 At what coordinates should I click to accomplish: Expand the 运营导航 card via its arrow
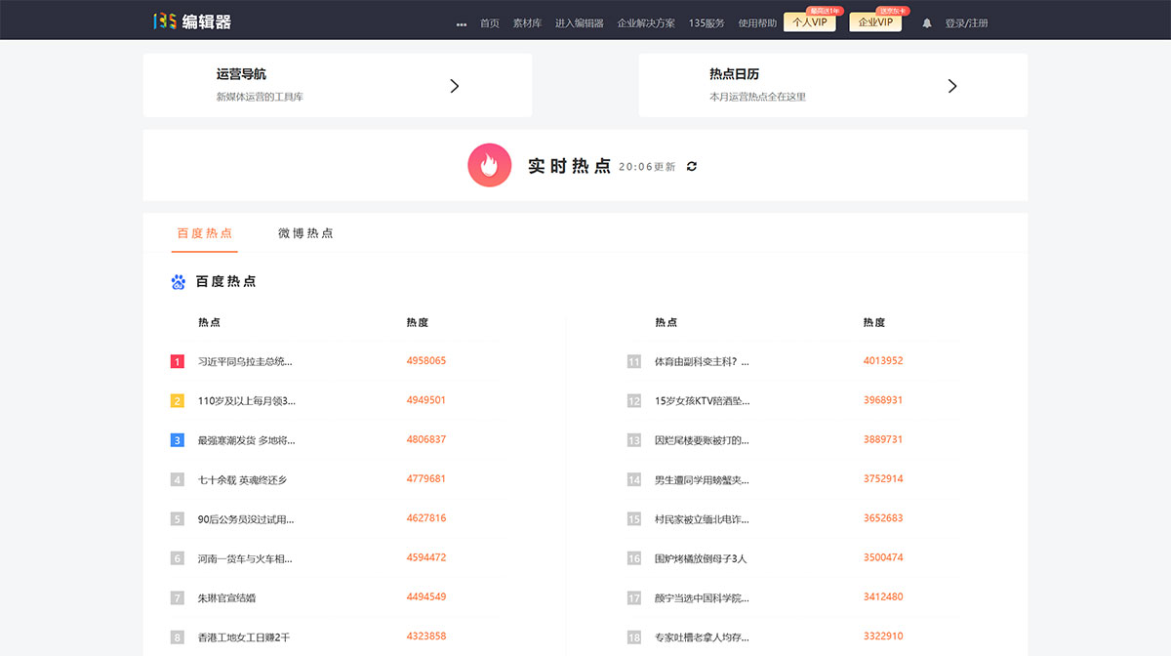coord(454,85)
